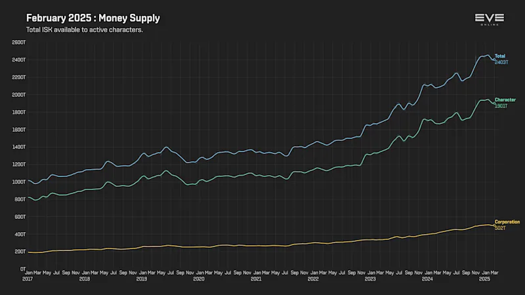
Task: Click the '2023' year label on x-axis
Action: point(370,279)
